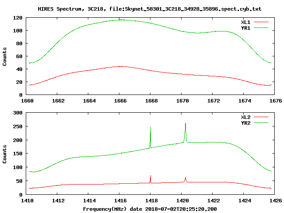The width and height of the screenshot is (284, 213).
Task: Click the 1424 tick label on bottom x-axis
Action: (x=245, y=201)
